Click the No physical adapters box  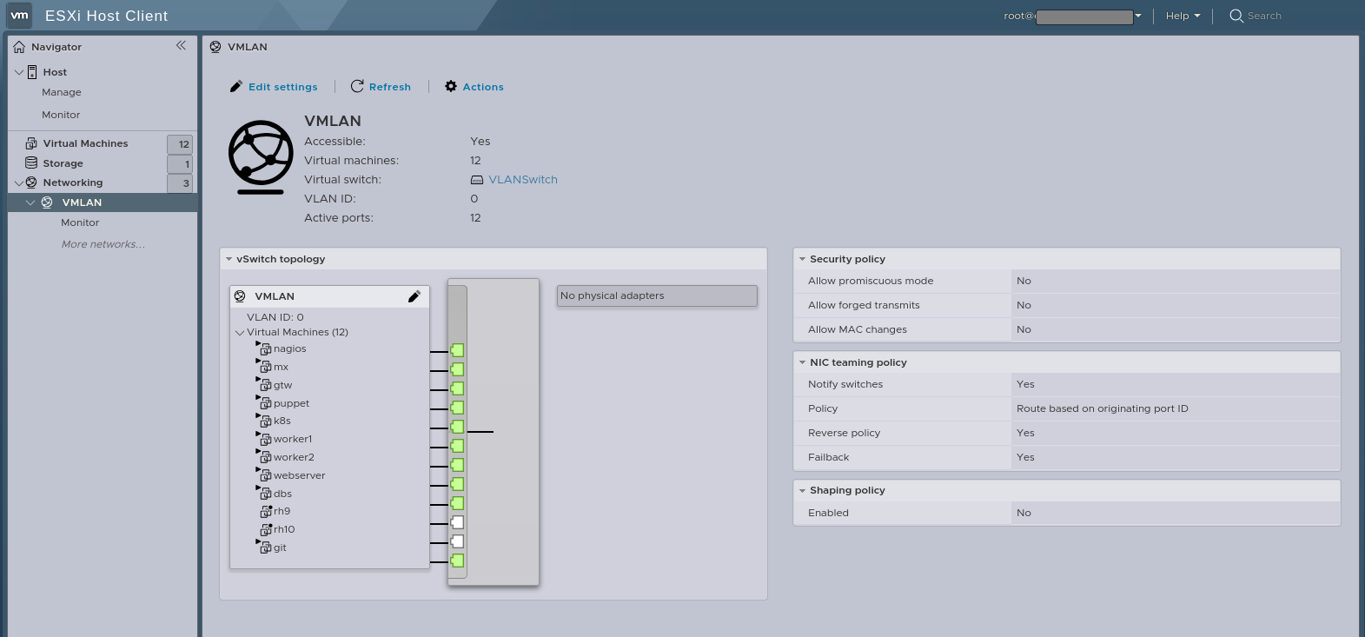(x=656, y=296)
